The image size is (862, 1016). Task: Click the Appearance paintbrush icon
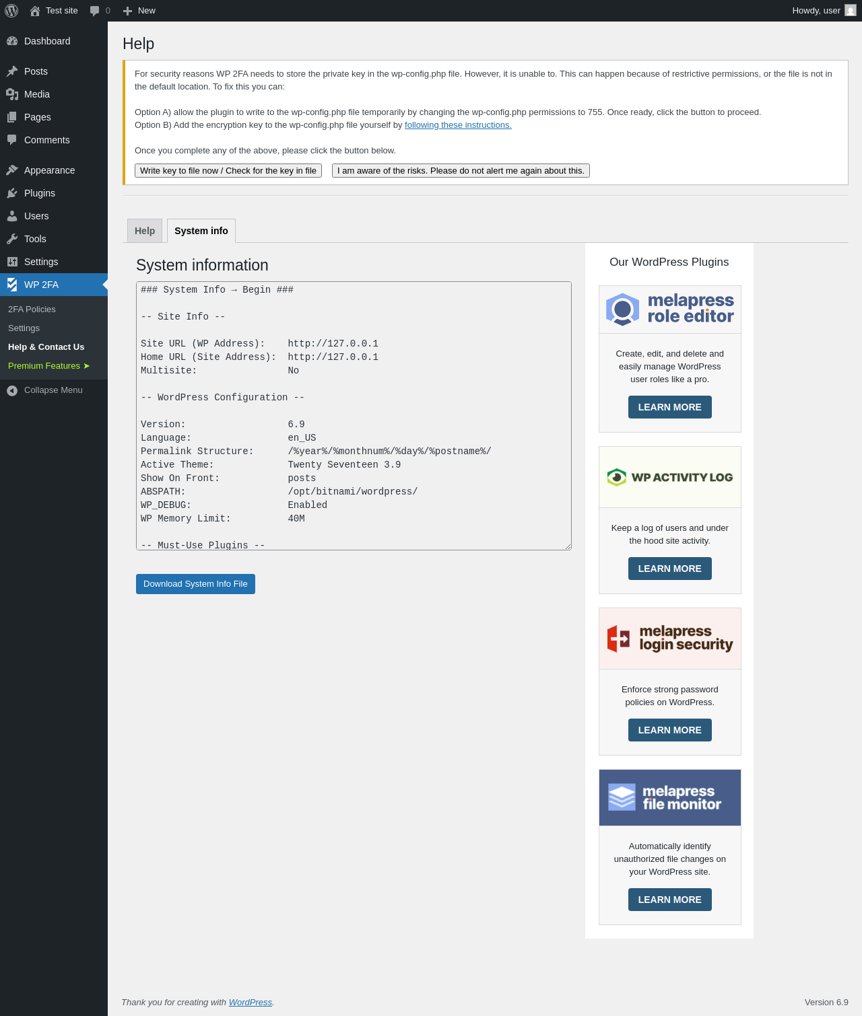[12, 170]
